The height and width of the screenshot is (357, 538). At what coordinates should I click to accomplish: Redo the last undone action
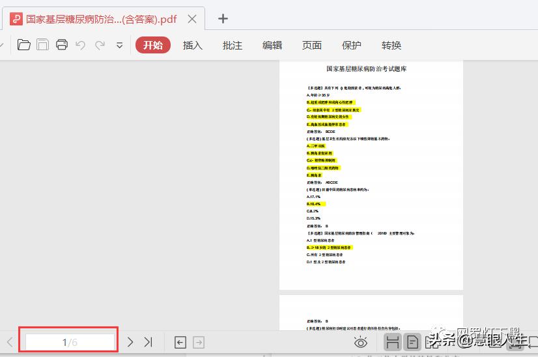100,45
